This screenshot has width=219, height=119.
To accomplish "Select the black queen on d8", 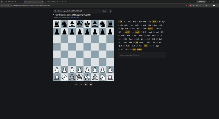I will (x=80, y=24).
